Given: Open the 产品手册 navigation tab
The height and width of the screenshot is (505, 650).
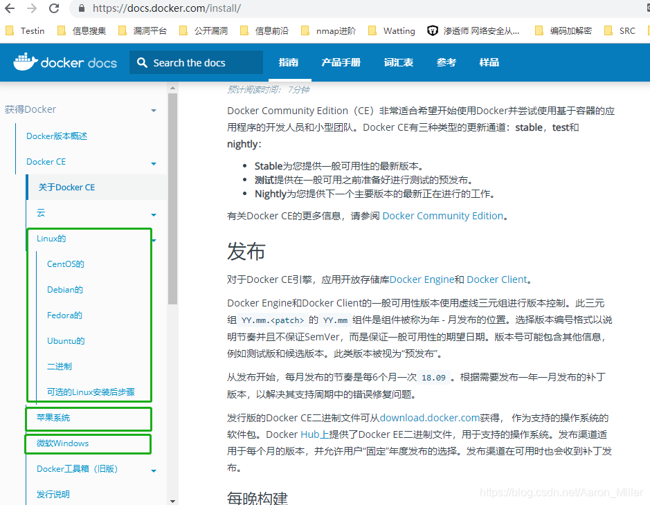Looking at the screenshot, I should click(x=341, y=62).
